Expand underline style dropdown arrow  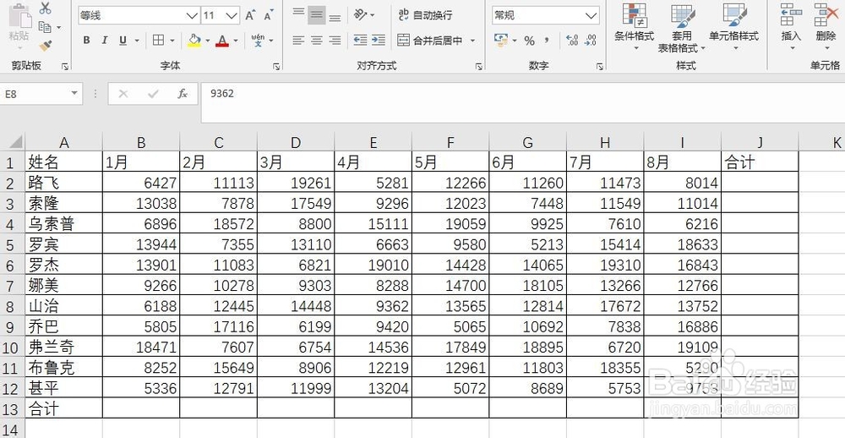137,41
